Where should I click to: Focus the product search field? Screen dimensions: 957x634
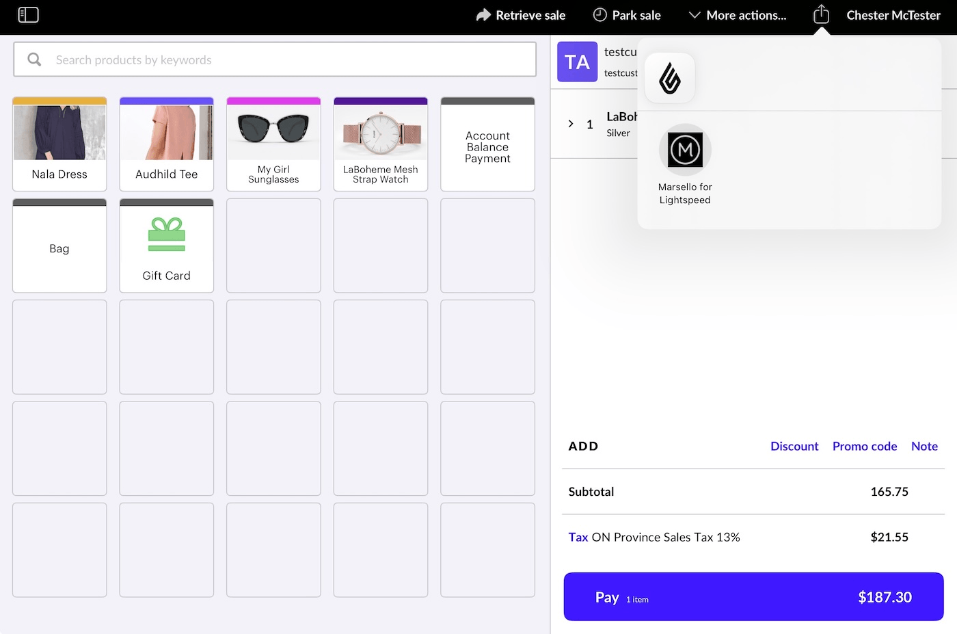pyautogui.click(x=275, y=60)
